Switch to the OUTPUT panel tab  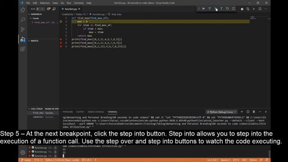coord(80,112)
